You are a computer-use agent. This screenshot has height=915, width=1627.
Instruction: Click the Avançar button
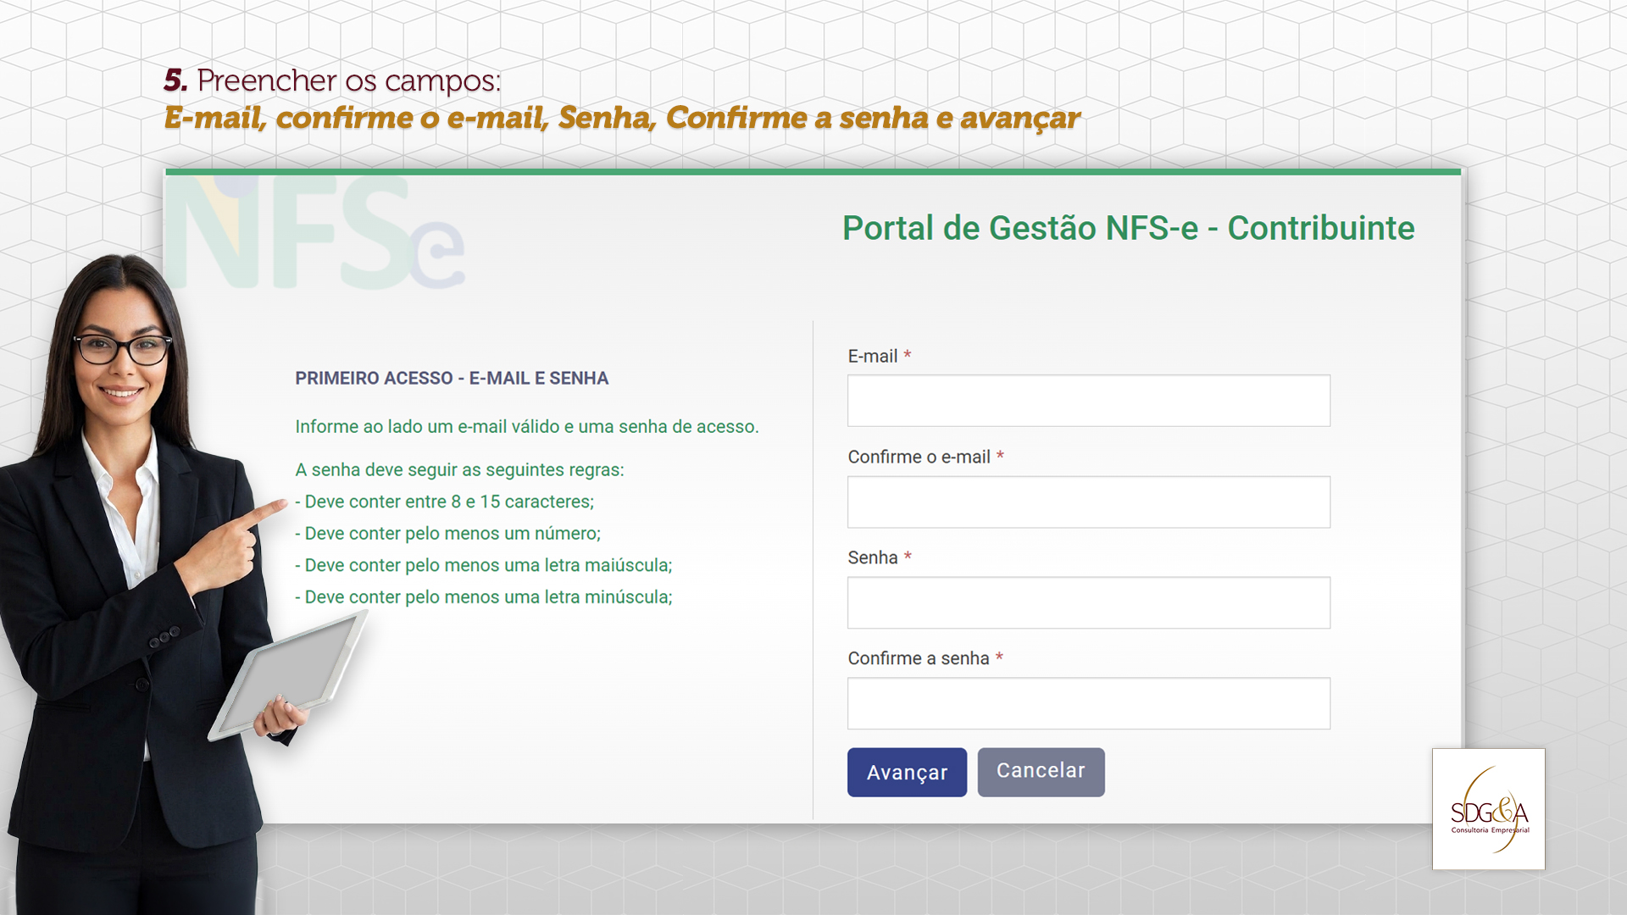click(907, 772)
